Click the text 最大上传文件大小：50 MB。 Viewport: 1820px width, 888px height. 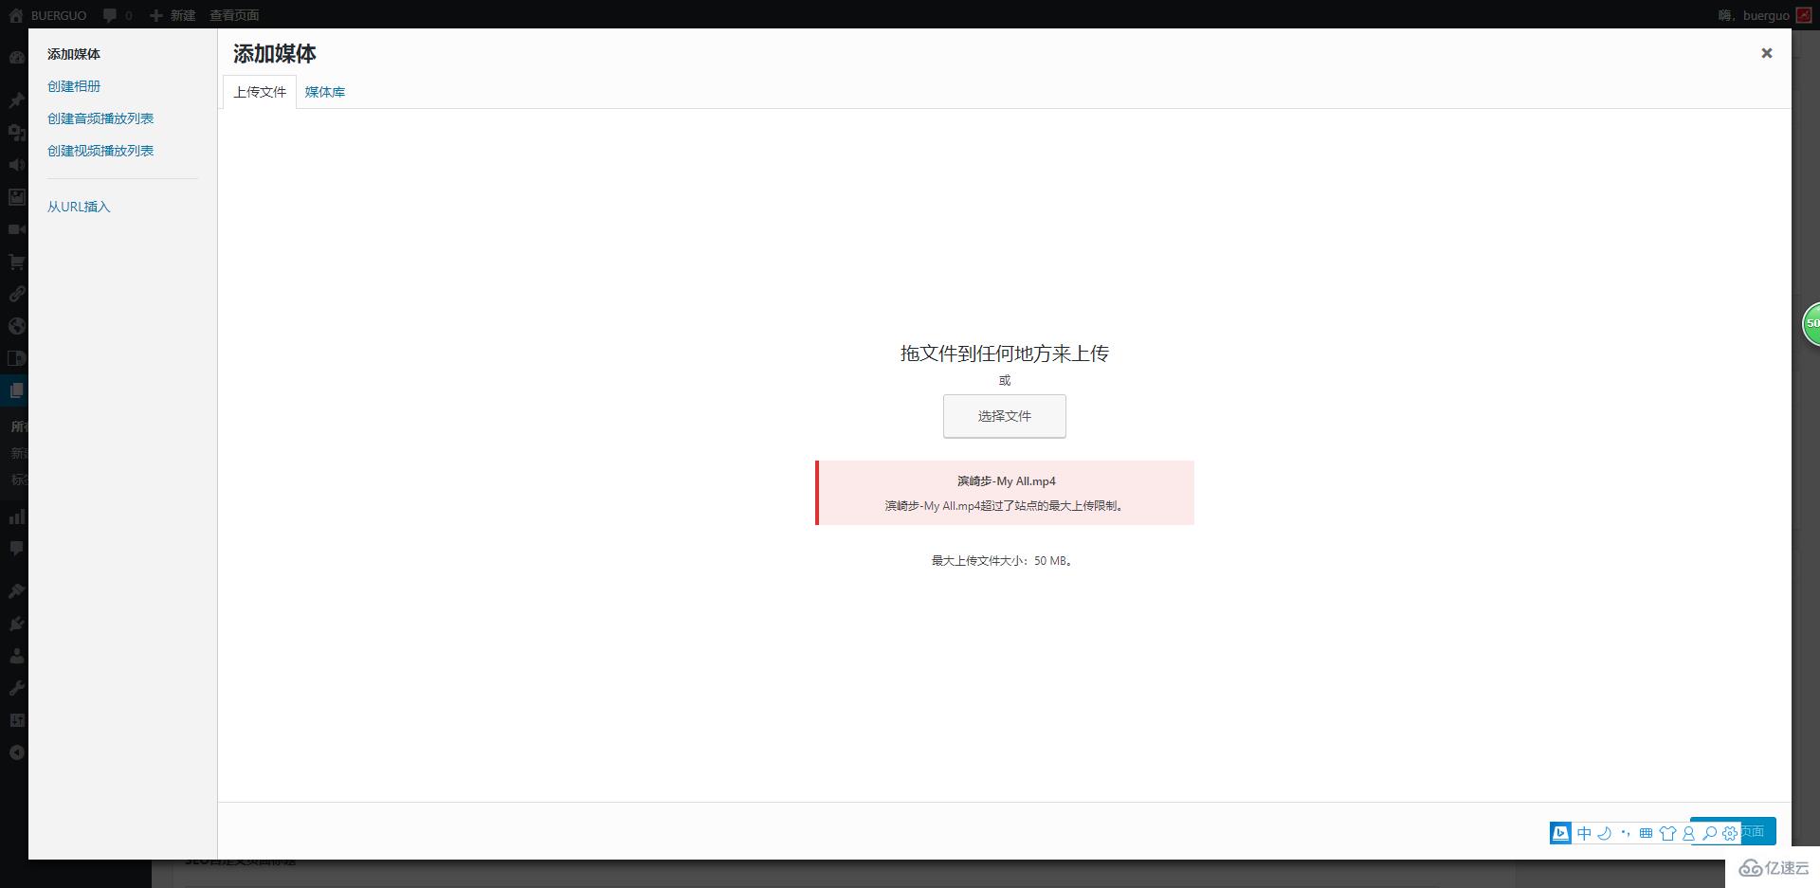click(x=1004, y=561)
